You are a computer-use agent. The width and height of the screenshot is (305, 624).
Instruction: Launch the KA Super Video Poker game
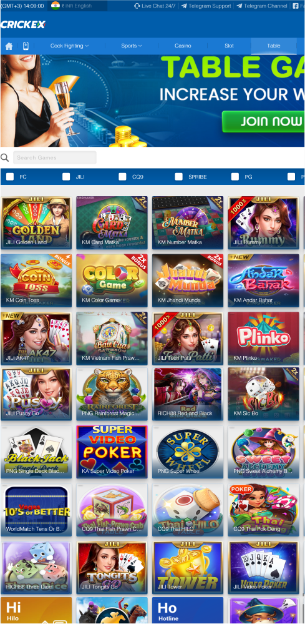click(x=112, y=452)
